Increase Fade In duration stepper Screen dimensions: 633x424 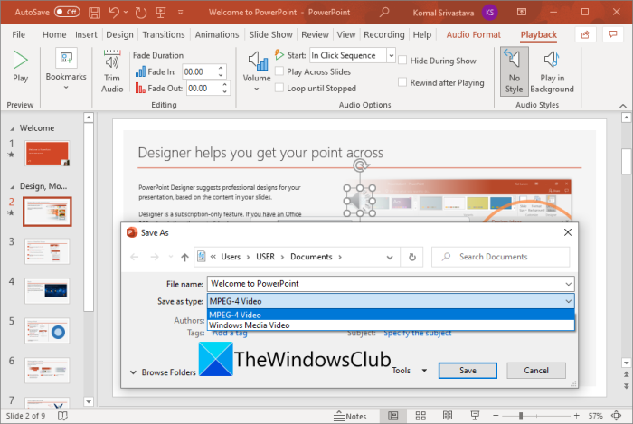tap(221, 68)
